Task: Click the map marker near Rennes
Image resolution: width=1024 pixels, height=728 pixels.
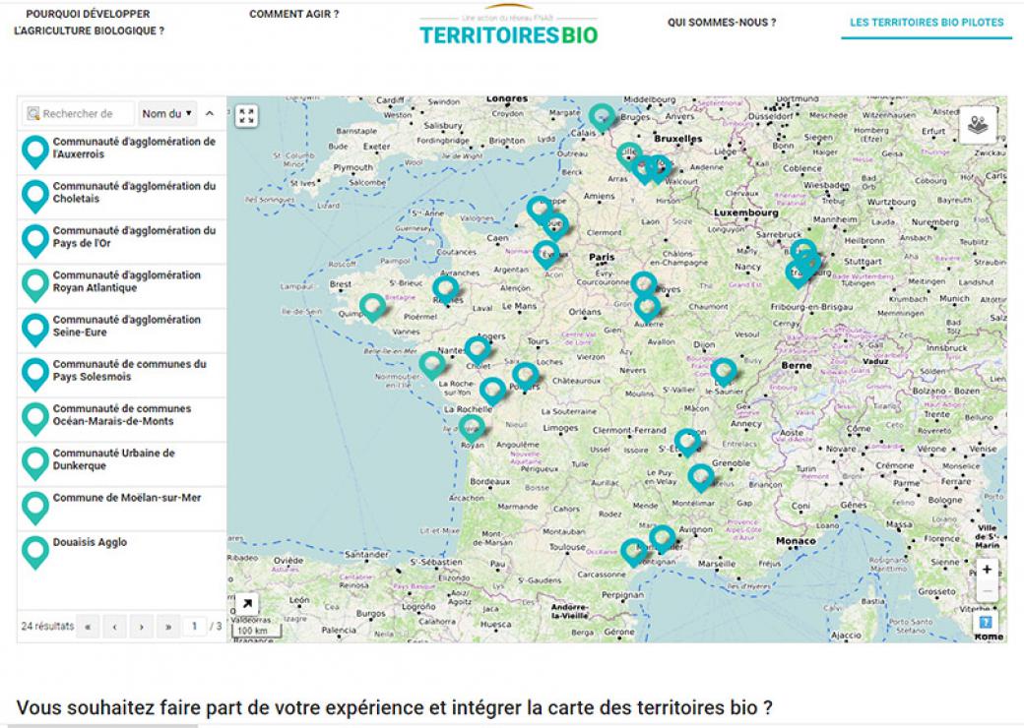Action: (445, 289)
